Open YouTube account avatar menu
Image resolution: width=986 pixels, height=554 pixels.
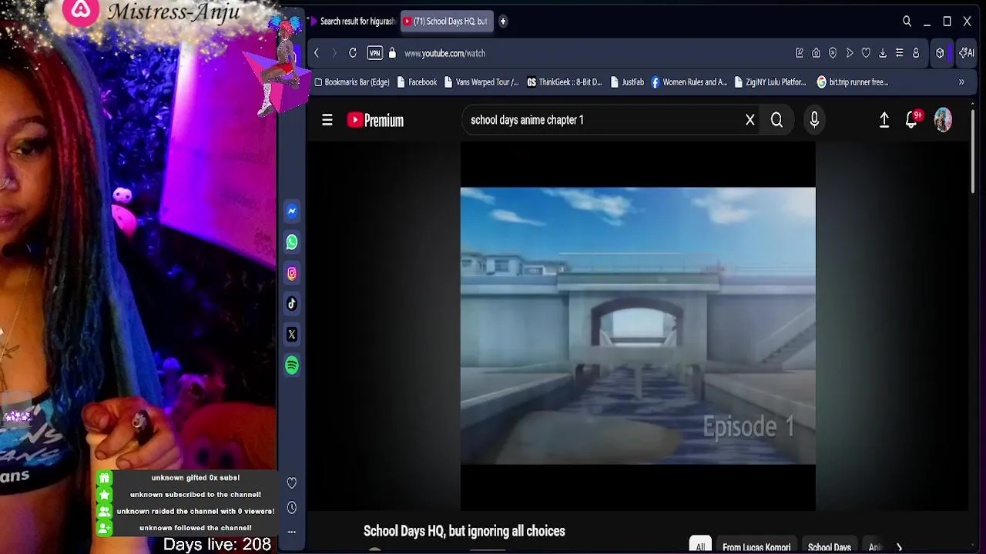[x=943, y=120]
